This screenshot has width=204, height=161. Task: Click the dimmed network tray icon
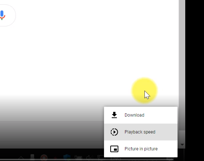click(x=101, y=157)
